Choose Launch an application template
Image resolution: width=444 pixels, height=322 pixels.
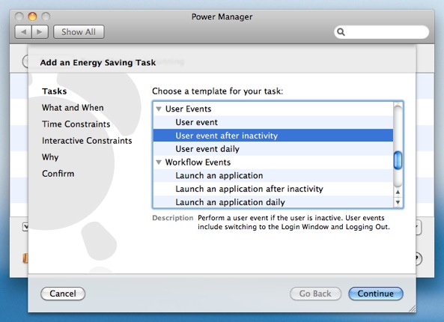(273, 175)
